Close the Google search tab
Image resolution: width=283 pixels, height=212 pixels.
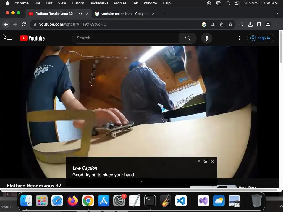pos(153,14)
